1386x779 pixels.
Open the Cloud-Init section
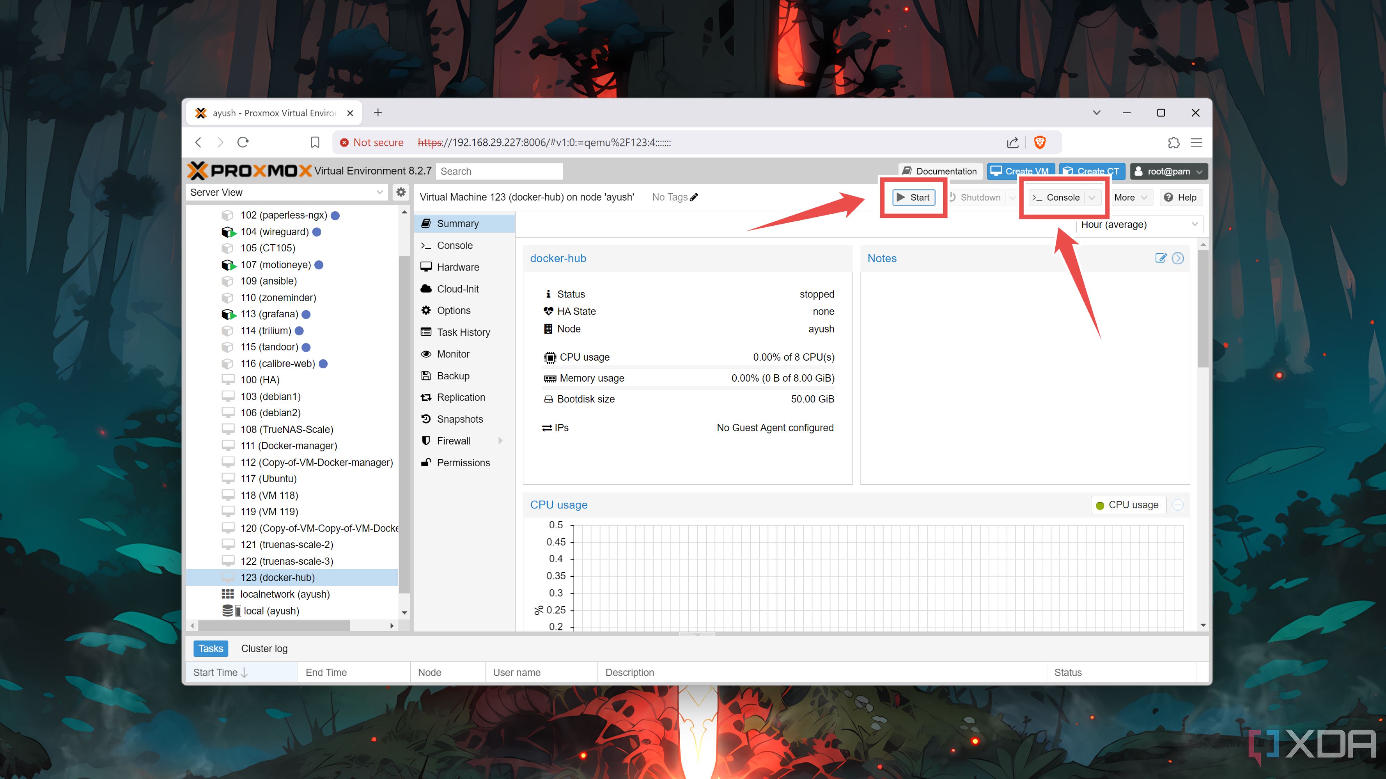tap(464, 289)
